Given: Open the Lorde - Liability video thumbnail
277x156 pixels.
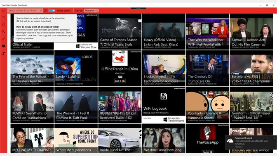Looking at the screenshot, I should pyautogui.click(x=76, y=68).
